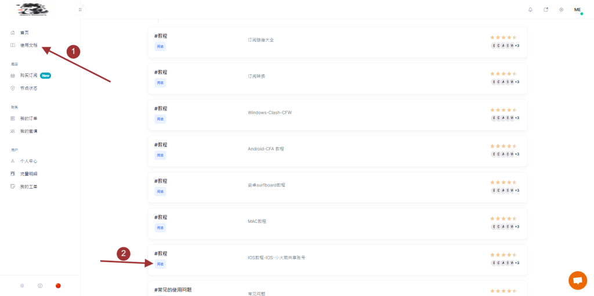Open the orange chat support bubble
This screenshot has height=296, width=594.
tap(577, 280)
